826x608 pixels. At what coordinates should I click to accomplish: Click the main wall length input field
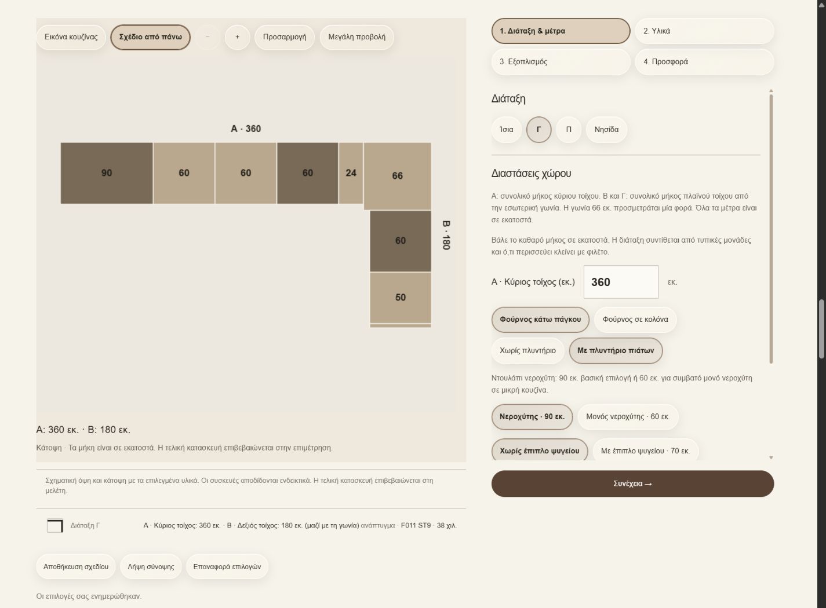click(x=621, y=282)
